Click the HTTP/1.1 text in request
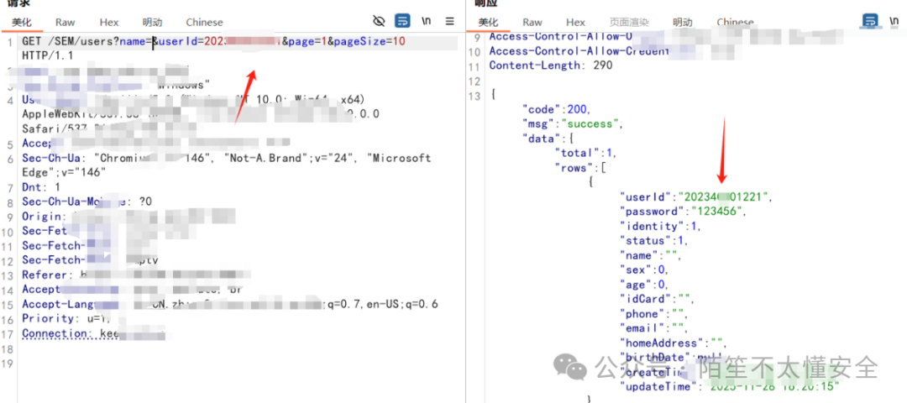Viewport: 907px width, 403px height. [x=47, y=56]
